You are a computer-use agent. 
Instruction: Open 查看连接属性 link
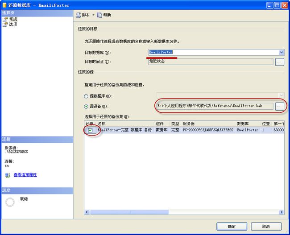(25, 175)
